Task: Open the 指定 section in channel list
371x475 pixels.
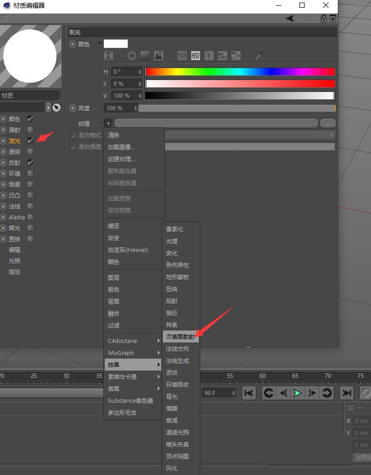Action: tap(15, 272)
